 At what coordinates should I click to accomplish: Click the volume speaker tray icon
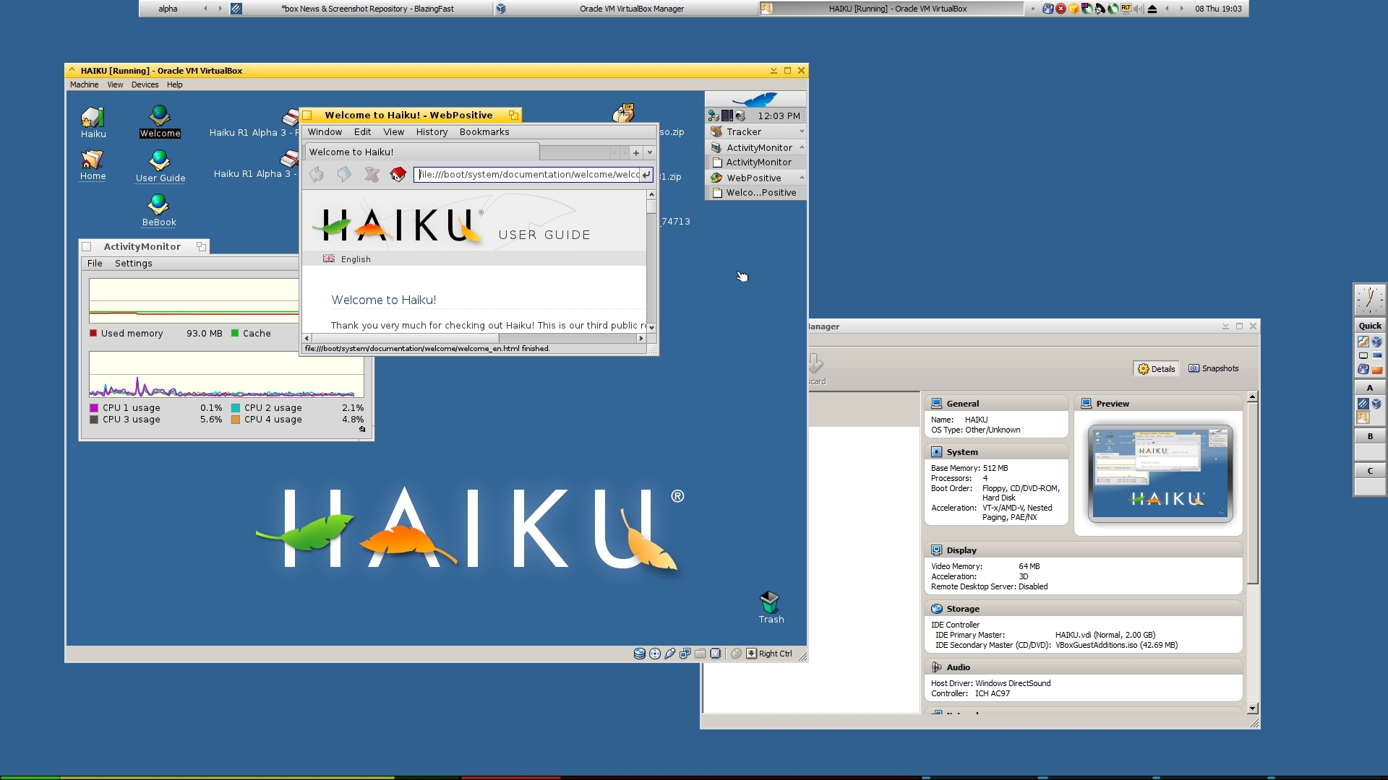[x=1139, y=9]
